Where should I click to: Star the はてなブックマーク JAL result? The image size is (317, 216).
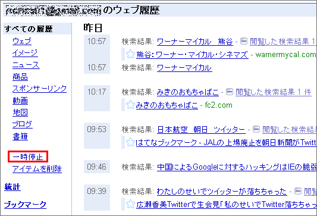click(x=130, y=142)
